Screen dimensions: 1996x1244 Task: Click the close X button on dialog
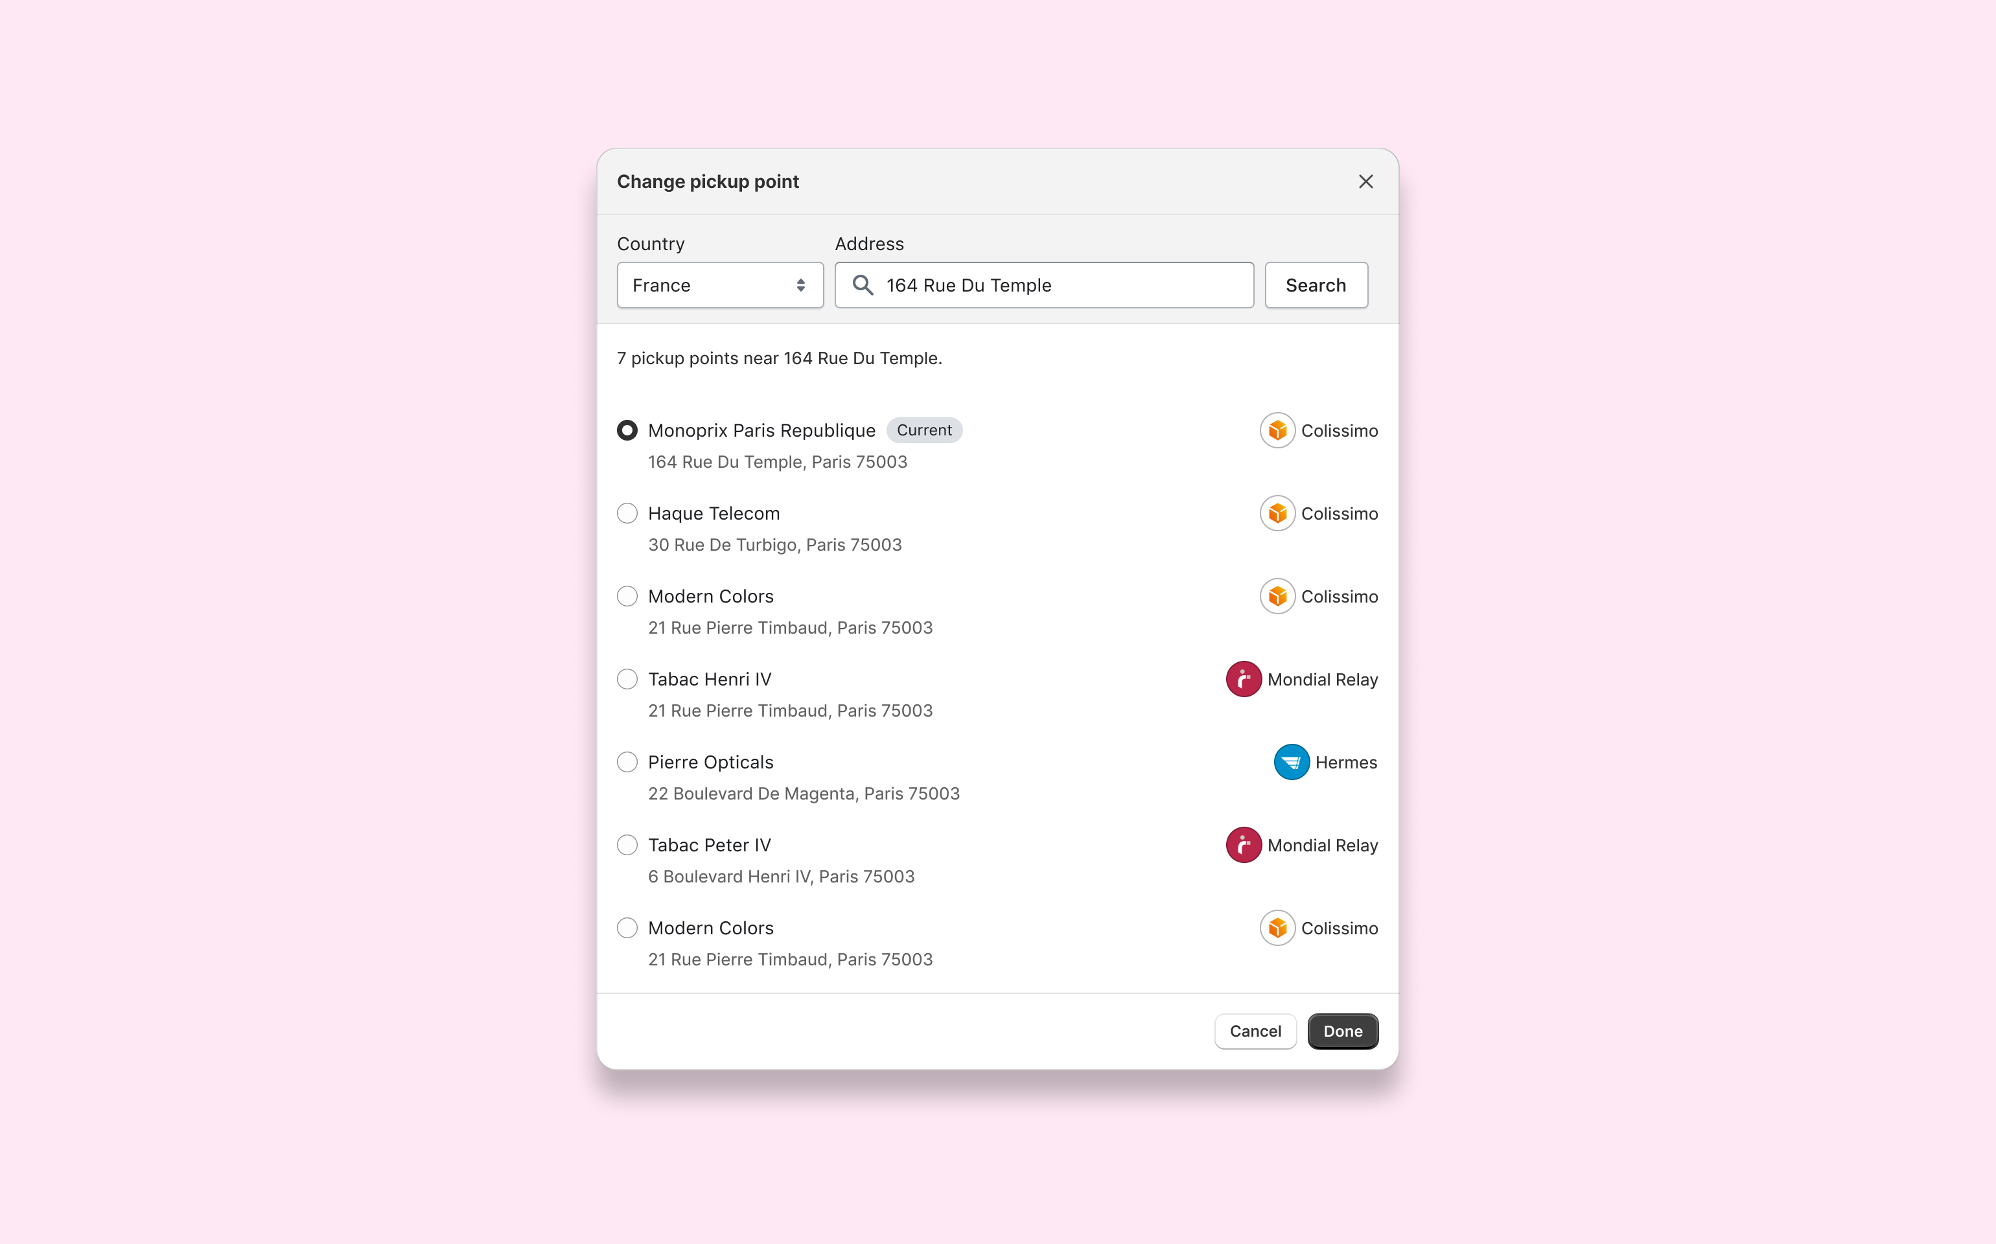click(1365, 181)
